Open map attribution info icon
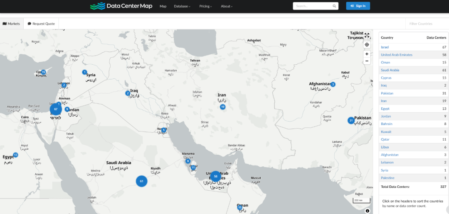Image resolution: width=449 pixels, height=214 pixels. pyautogui.click(x=368, y=211)
